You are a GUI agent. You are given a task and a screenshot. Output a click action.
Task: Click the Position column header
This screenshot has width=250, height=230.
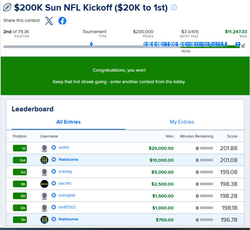20,136
